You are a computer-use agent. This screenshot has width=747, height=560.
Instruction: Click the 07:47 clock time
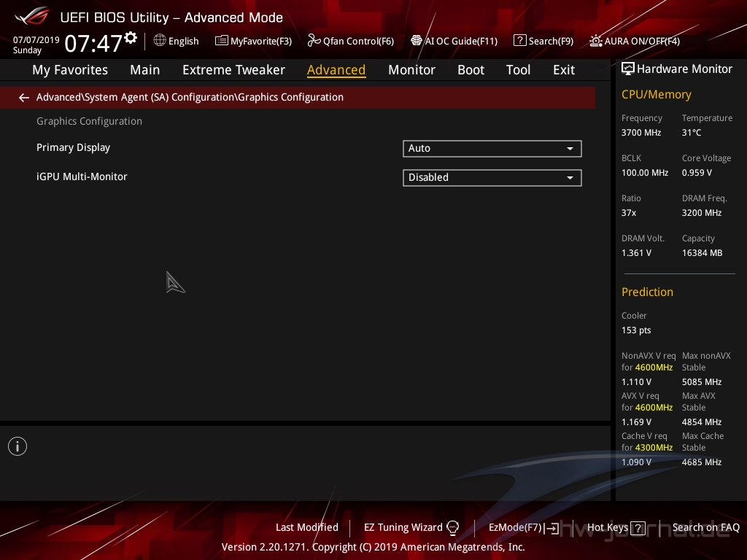93,44
